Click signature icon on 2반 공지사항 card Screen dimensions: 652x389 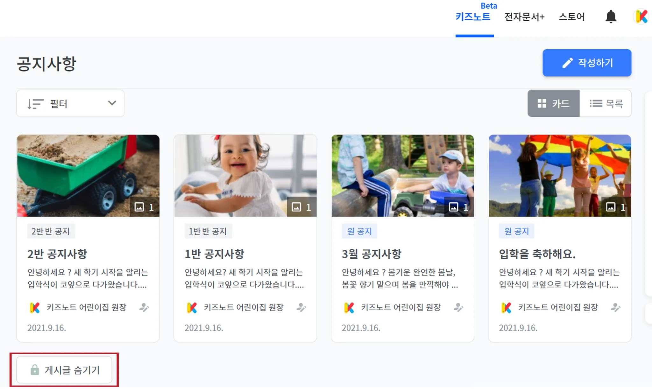click(144, 307)
